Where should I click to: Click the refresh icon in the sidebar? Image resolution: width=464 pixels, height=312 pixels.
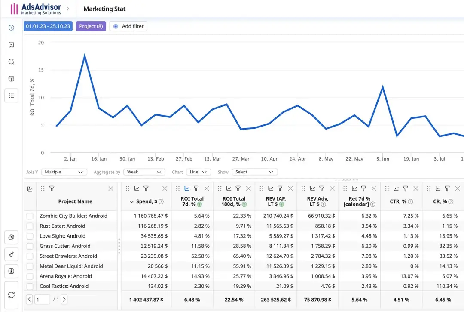11,295
